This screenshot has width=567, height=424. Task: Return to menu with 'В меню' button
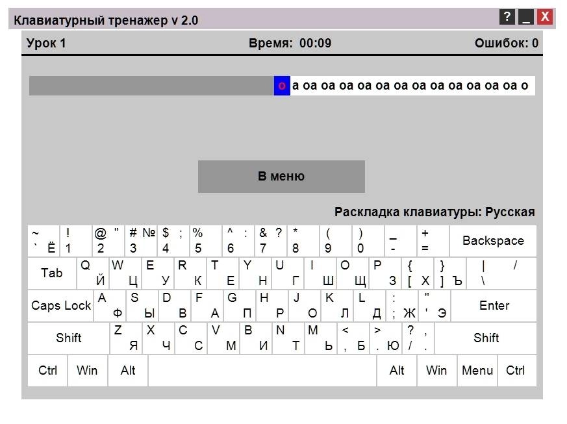click(x=281, y=177)
